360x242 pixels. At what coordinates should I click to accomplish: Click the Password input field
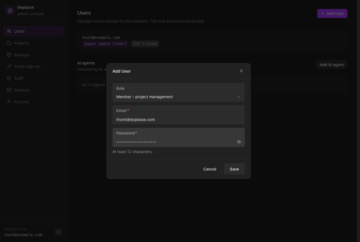(x=179, y=137)
